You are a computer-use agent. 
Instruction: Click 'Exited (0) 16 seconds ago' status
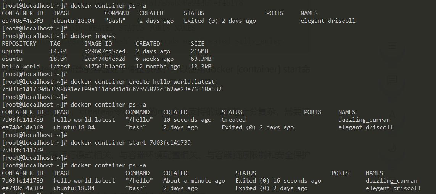[278, 181]
